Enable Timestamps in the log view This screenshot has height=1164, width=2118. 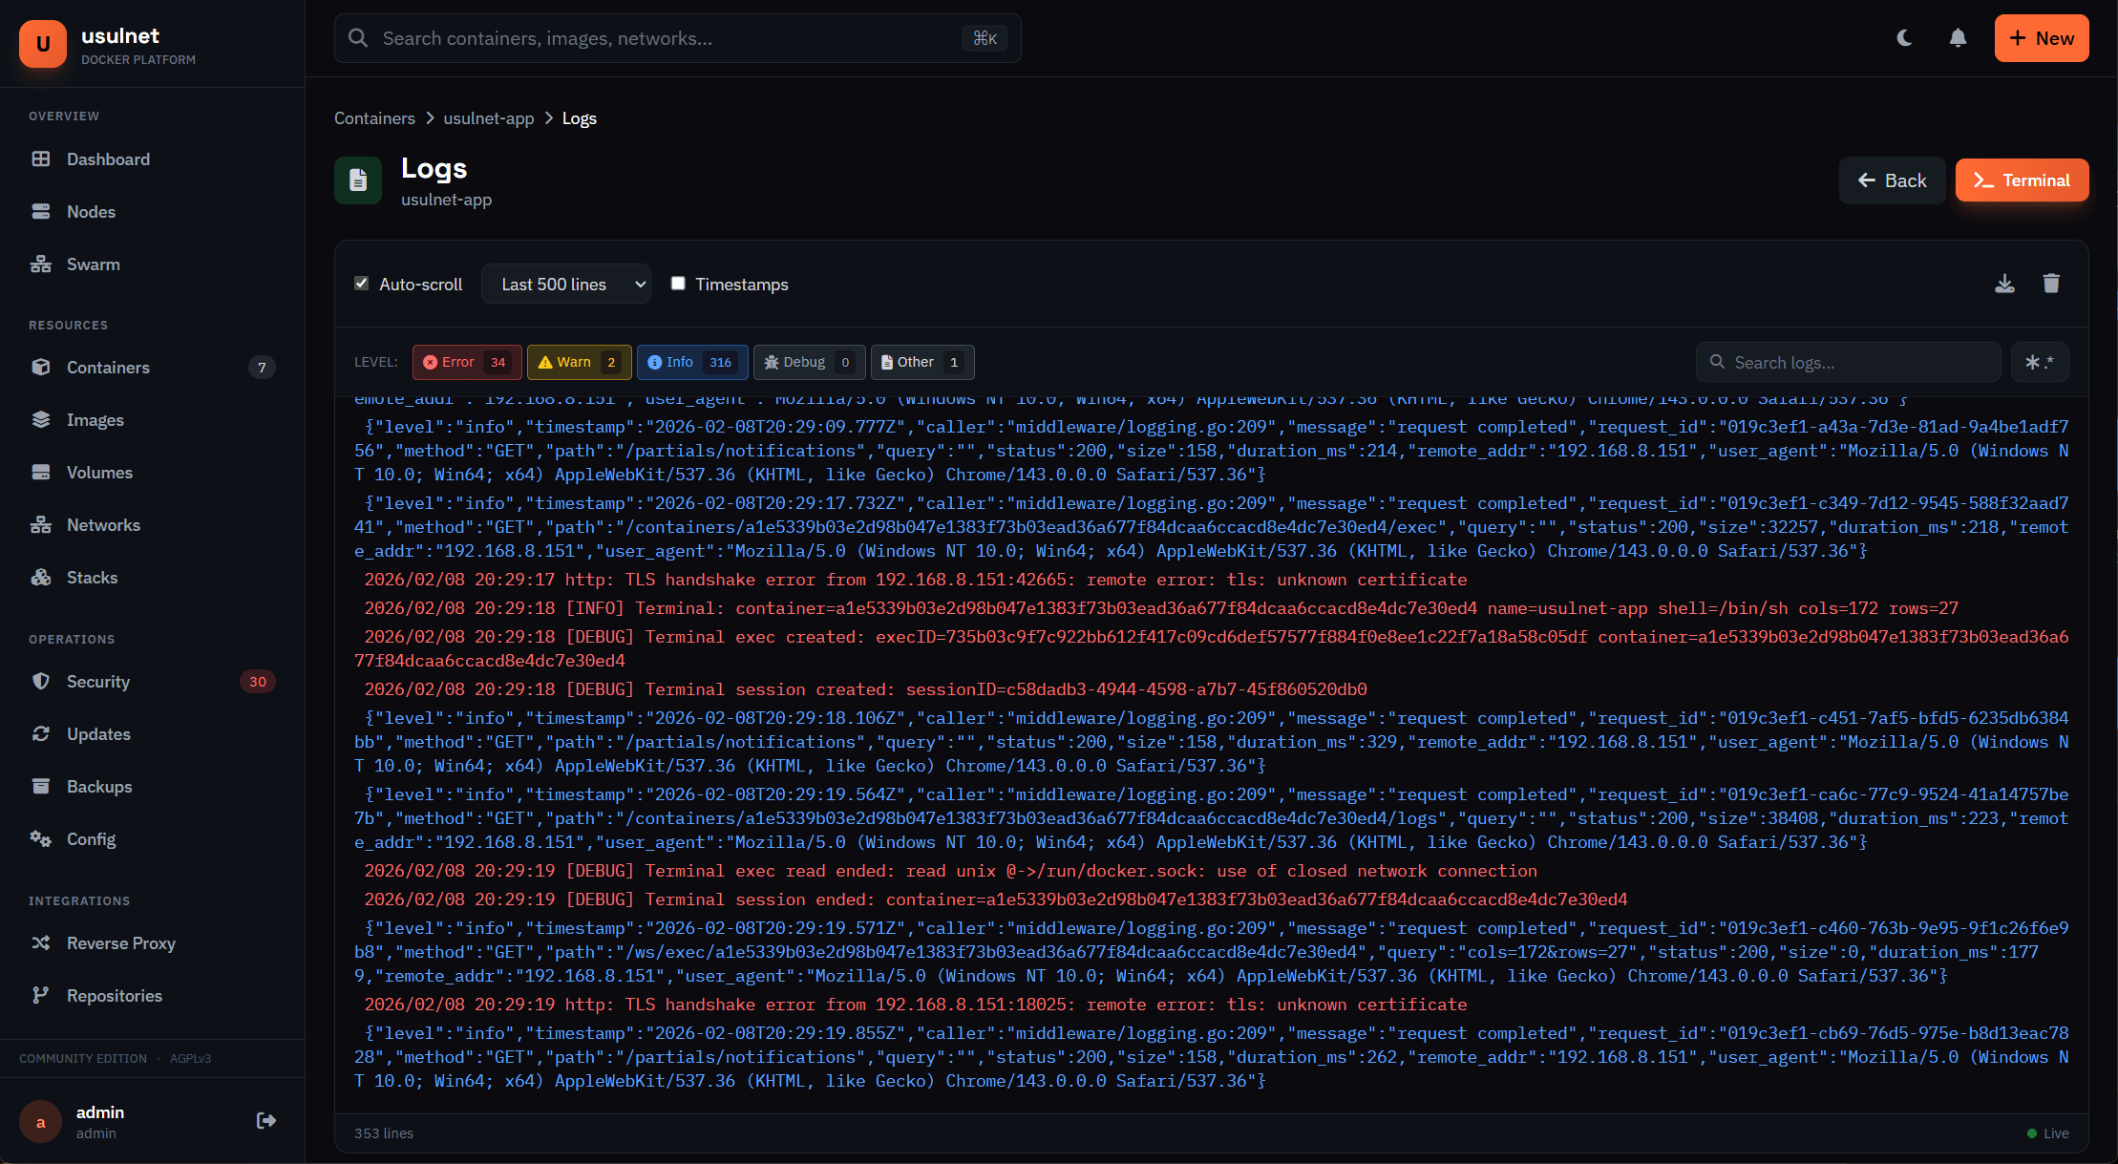678,283
